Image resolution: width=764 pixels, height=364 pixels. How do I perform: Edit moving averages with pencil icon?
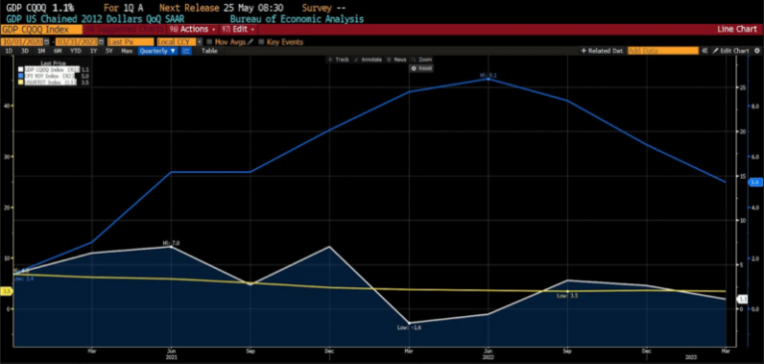tap(251, 42)
